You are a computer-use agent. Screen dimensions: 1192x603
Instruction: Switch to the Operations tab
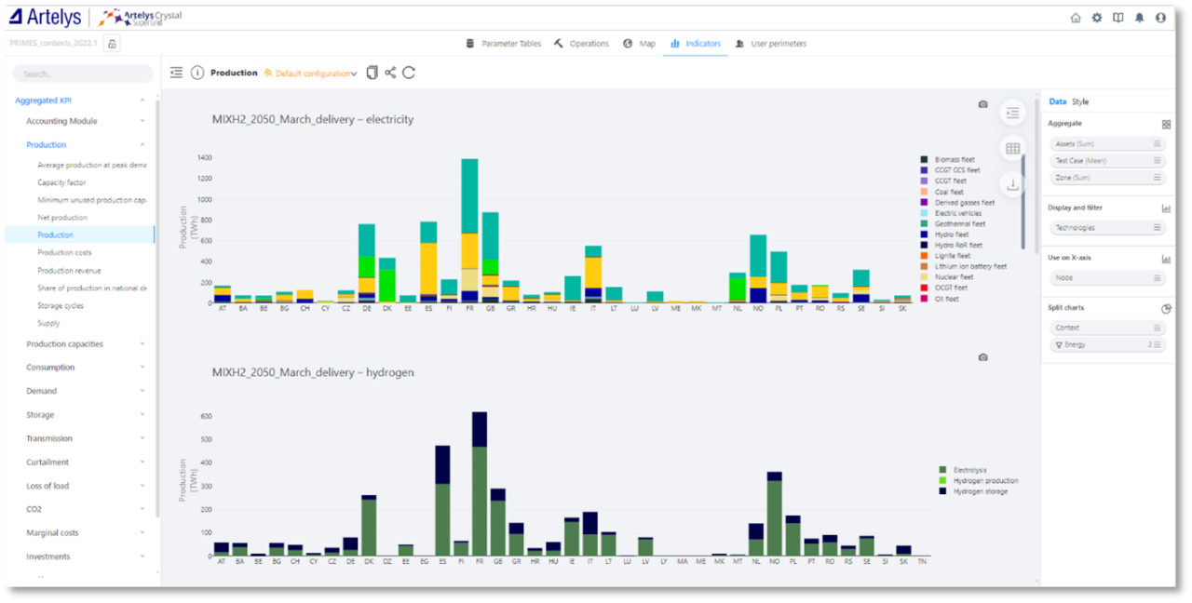pyautogui.click(x=581, y=44)
